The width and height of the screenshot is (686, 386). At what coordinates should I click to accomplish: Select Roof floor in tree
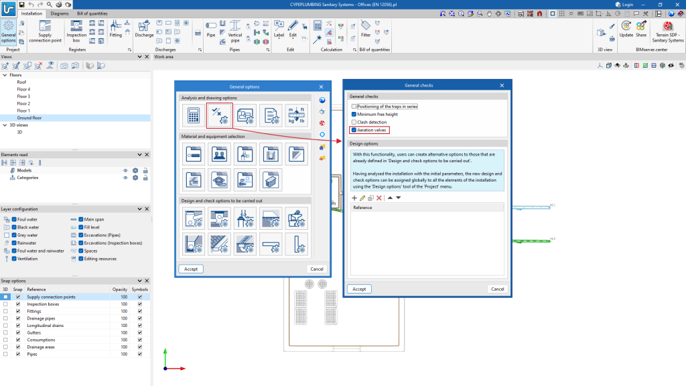pos(21,82)
